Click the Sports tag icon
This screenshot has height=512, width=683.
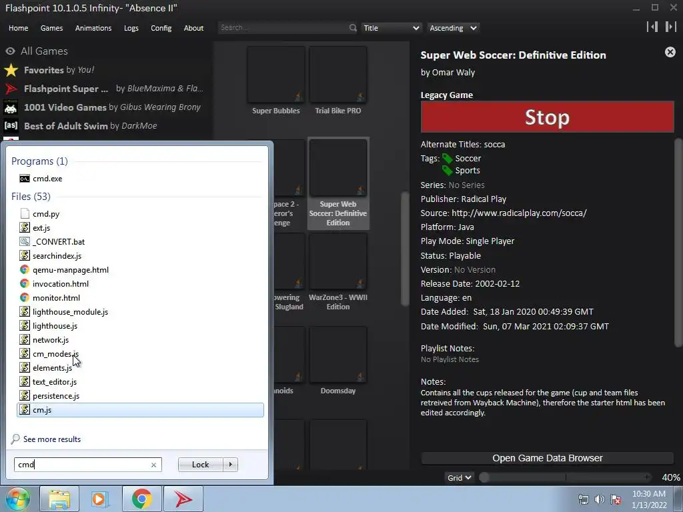448,171
